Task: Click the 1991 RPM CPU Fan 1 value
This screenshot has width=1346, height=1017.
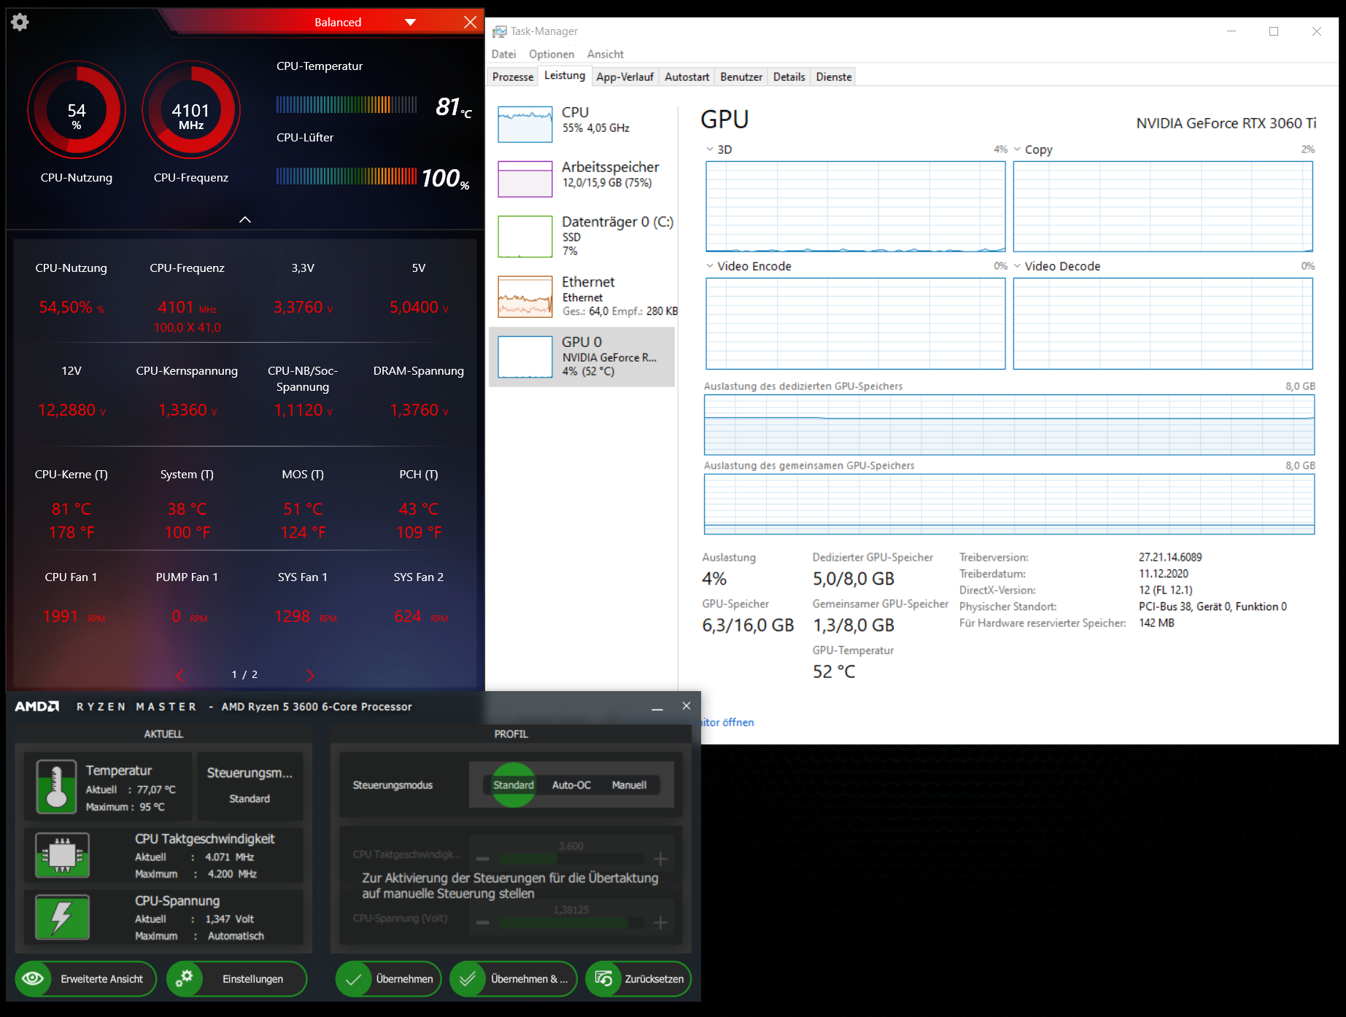Action: (x=74, y=617)
